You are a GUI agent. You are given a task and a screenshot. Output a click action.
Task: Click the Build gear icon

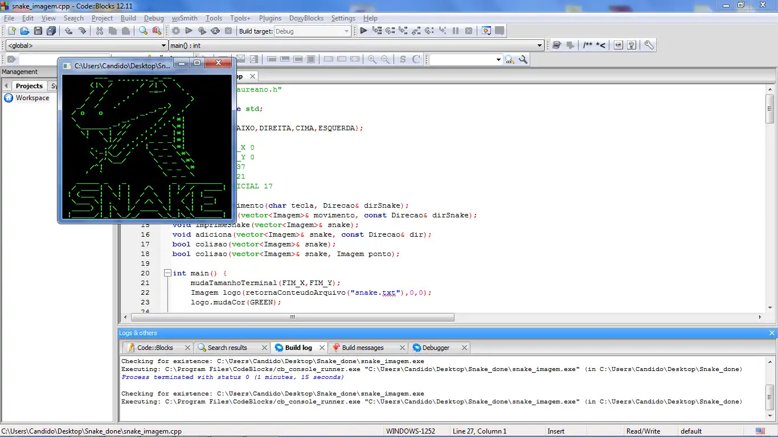click(176, 31)
